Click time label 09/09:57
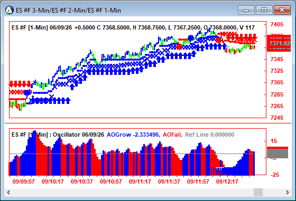Image resolution: width=296 pixels, height=201 pixels. tap(24, 181)
